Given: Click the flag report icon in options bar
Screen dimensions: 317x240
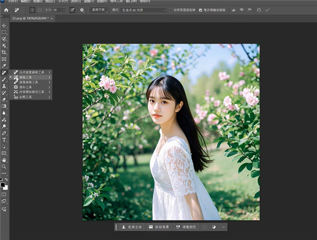Looking at the screenshot, I should 250,10.
